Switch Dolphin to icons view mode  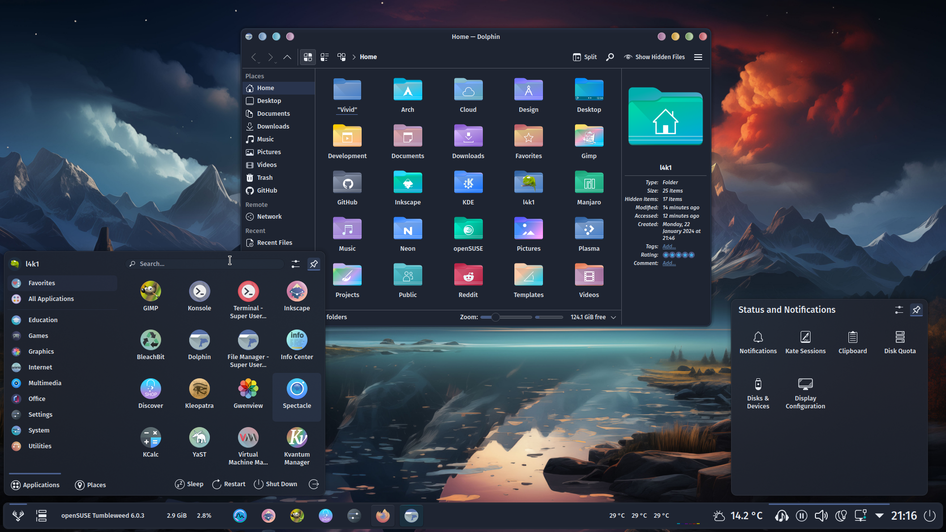tap(308, 57)
